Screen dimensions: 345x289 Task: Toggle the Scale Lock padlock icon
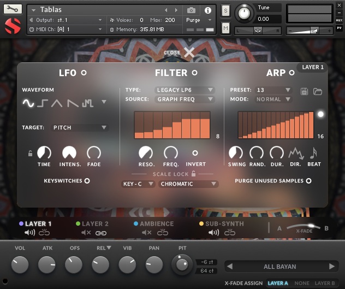(193, 174)
